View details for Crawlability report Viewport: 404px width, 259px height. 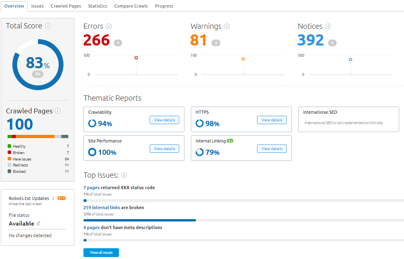[164, 120]
